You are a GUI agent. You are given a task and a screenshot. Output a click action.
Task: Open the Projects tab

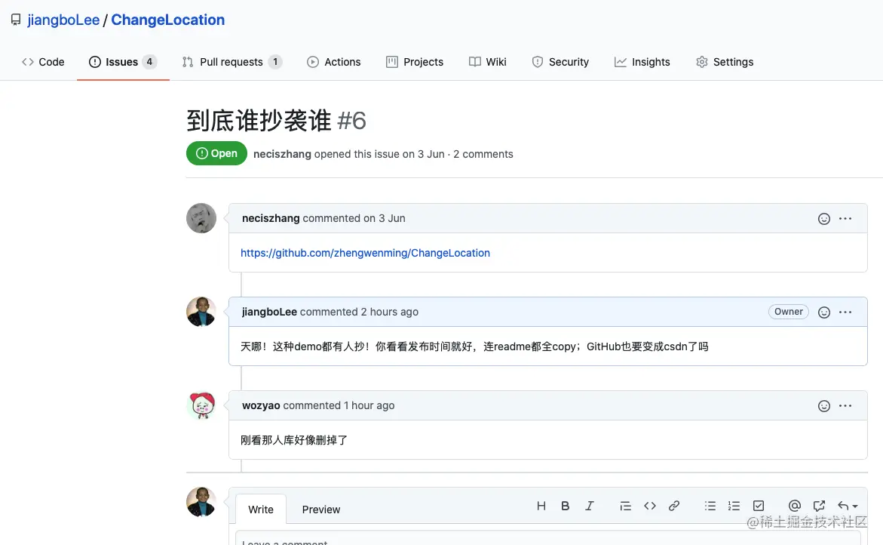[415, 62]
